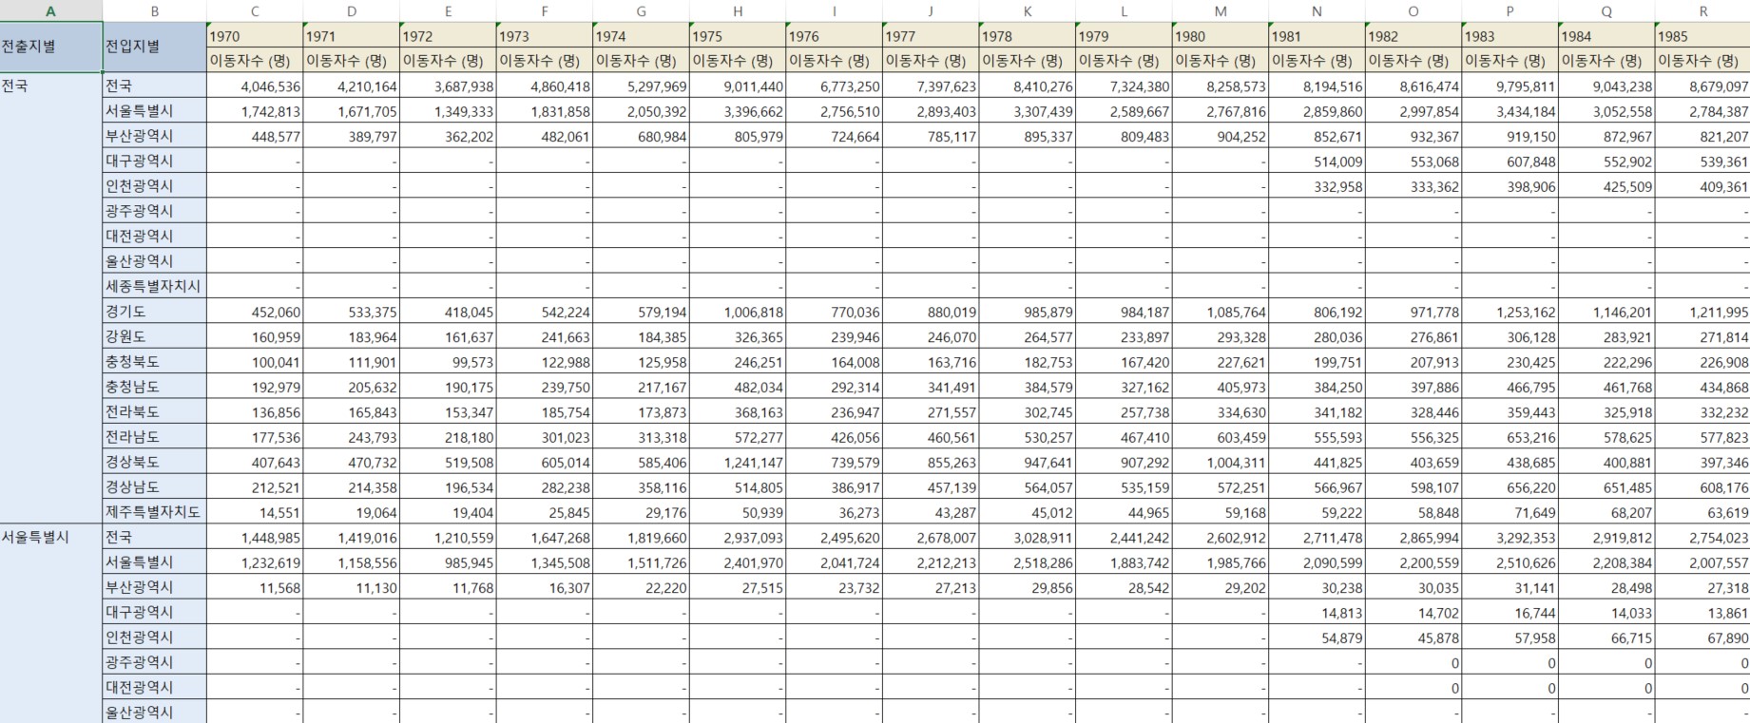Select the 충청남도 row label
Screen dimensions: 1750x723
(x=155, y=387)
